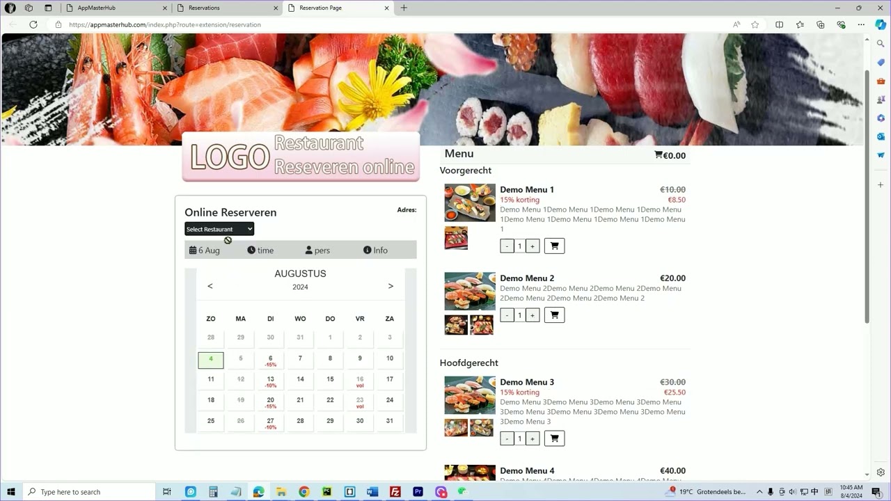Edit quantity field of Demo Menu 1
891x501 pixels.
519,246
